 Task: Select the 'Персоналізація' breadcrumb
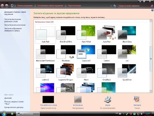[x=75, y=6]
